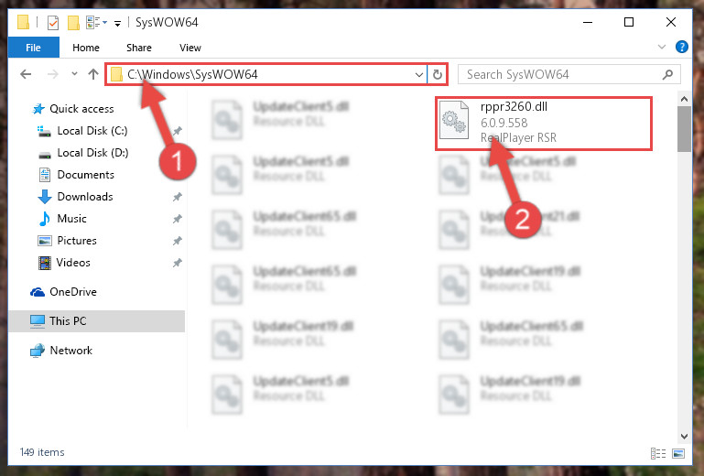Select the rppr3260.dll file icon
This screenshot has width=704, height=476.
point(454,120)
